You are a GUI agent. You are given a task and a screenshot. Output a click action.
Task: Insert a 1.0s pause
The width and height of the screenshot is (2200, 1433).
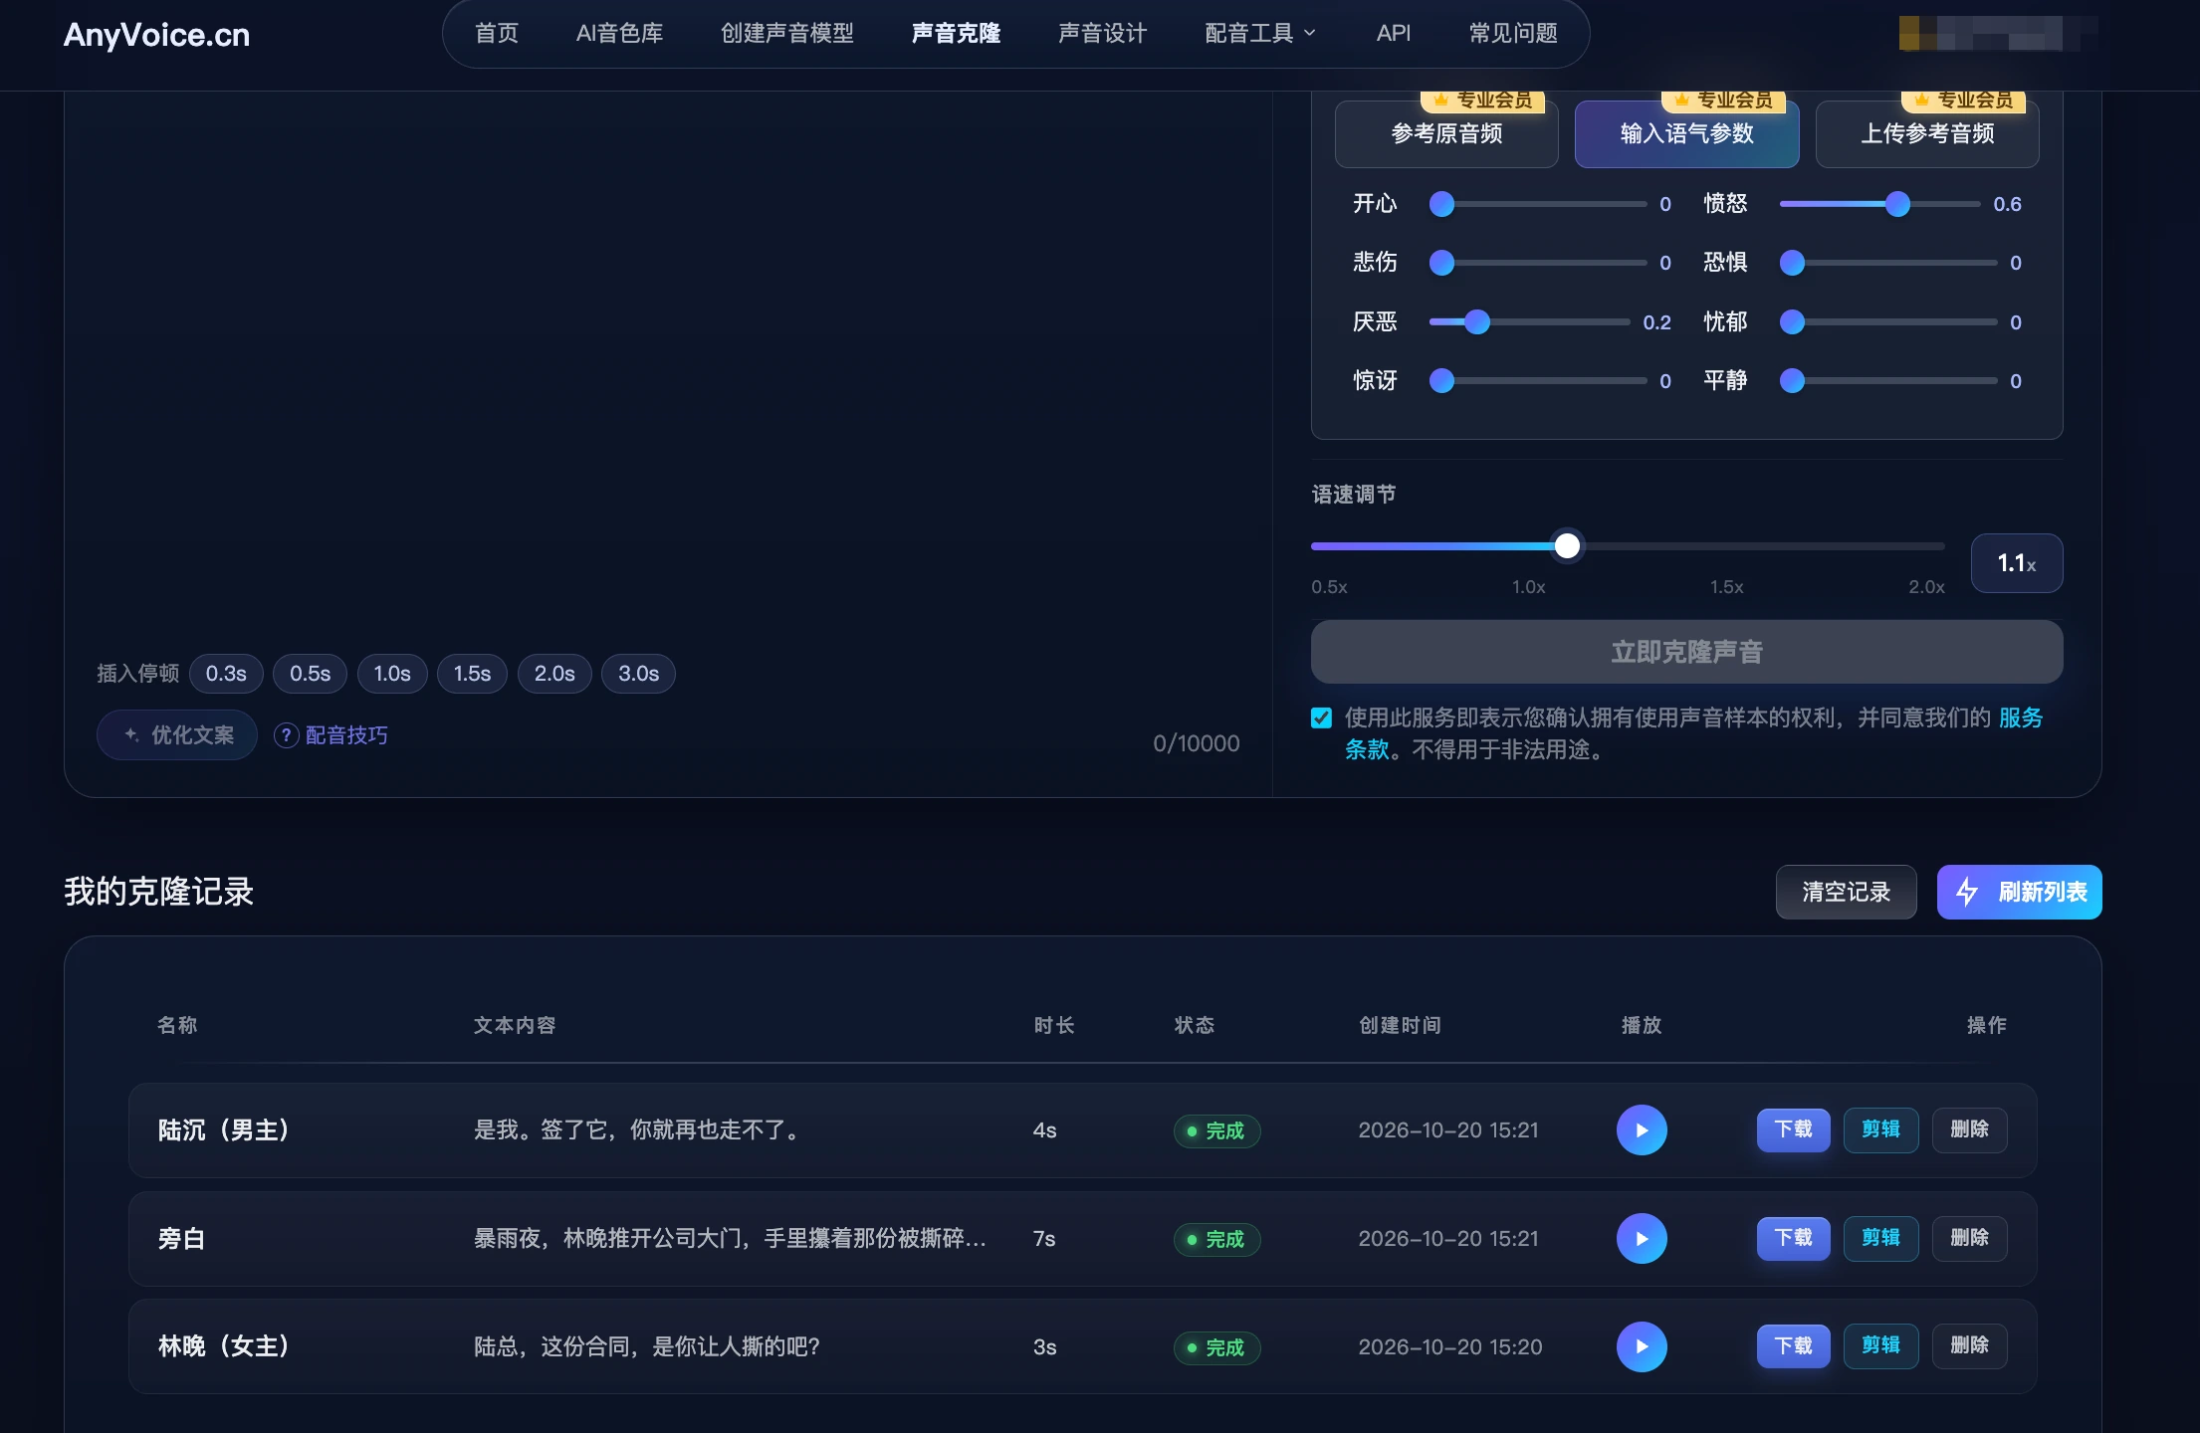pos(392,674)
